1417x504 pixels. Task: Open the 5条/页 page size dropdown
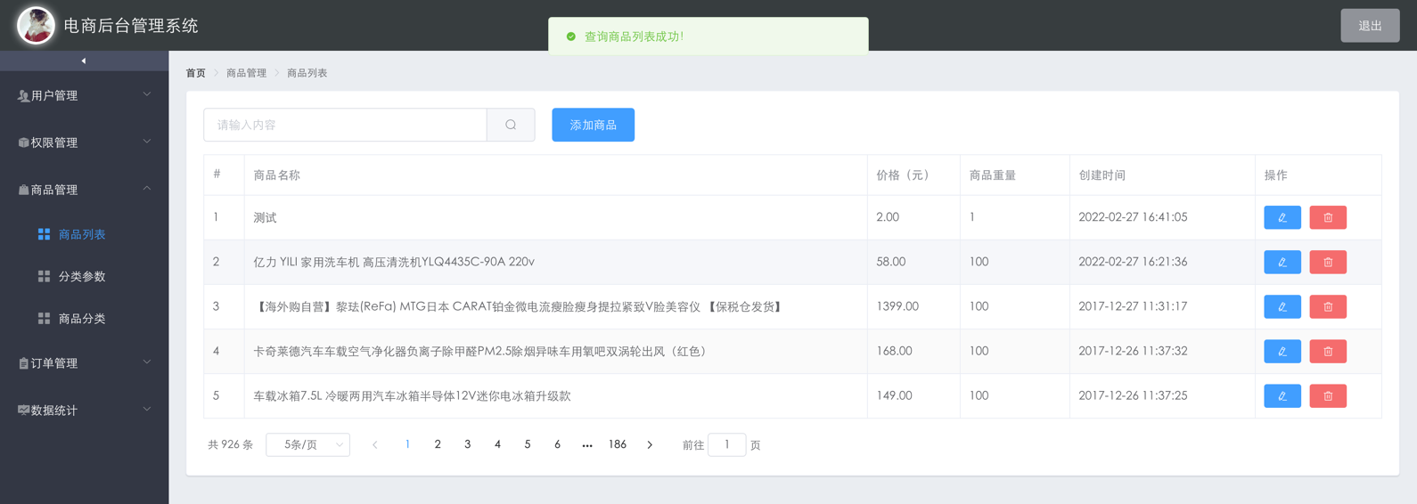(x=307, y=444)
